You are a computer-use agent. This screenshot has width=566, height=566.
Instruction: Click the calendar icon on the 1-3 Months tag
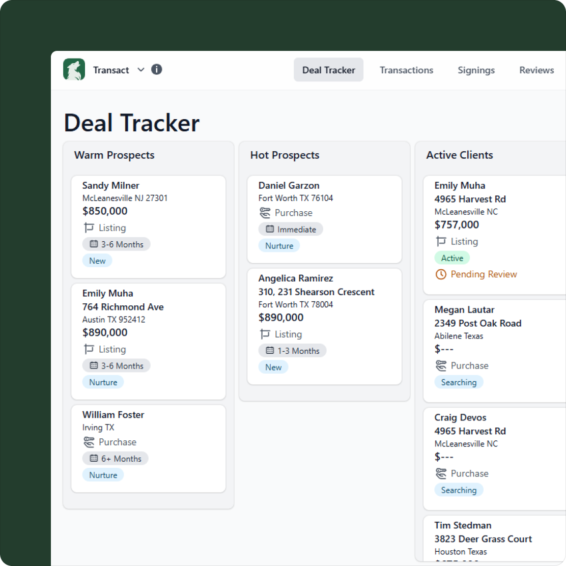[x=270, y=350]
